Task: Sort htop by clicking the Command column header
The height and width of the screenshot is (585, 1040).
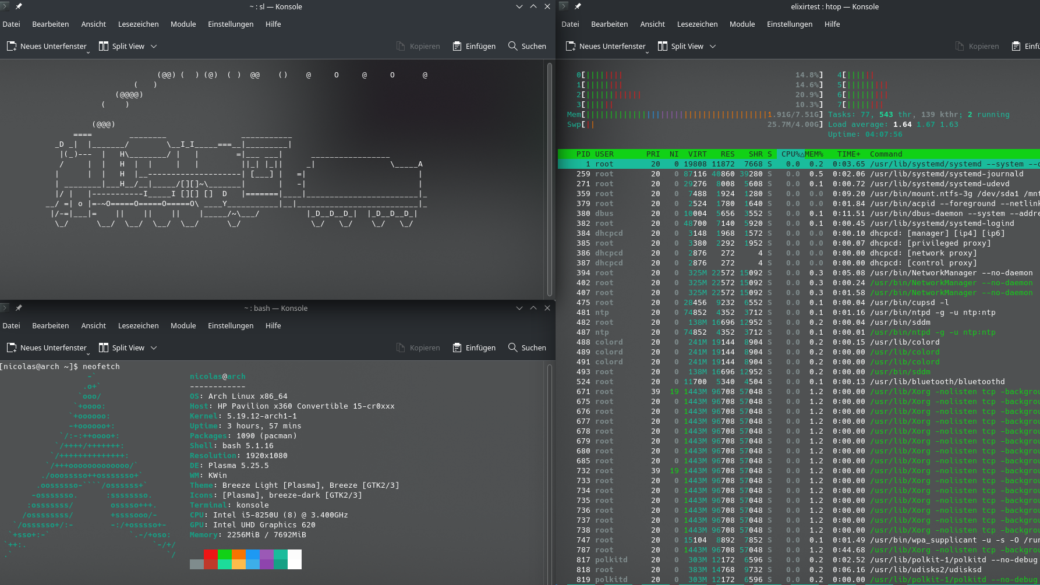Action: 886,154
